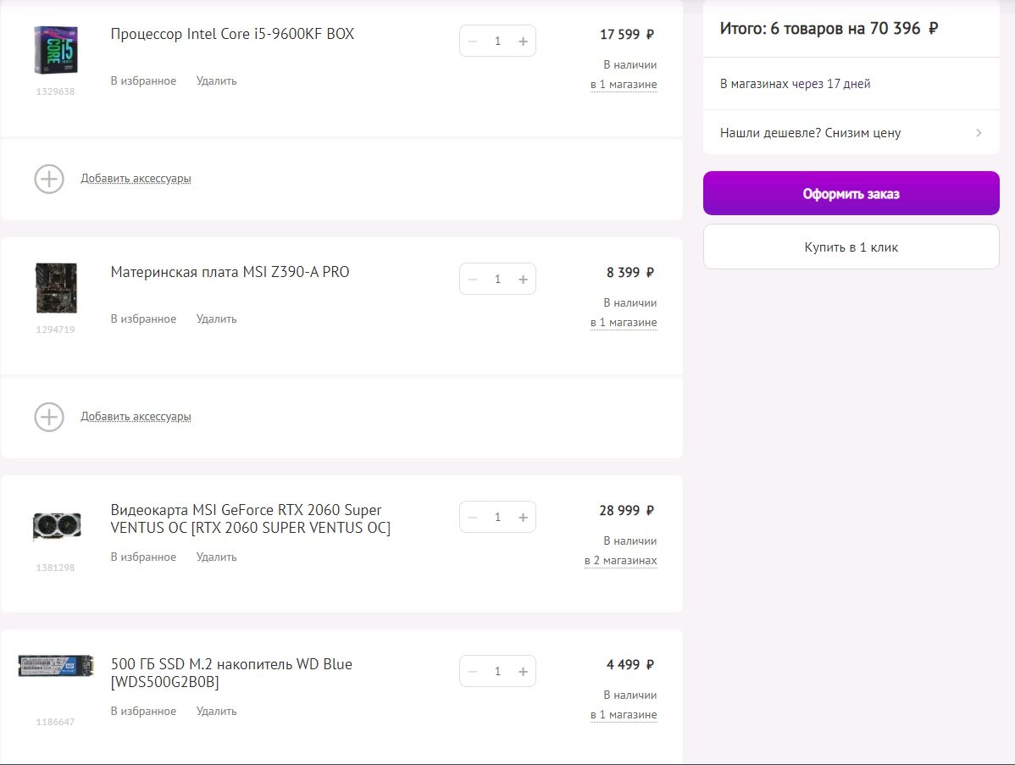Increase quantity of WD Blue SSD

[x=523, y=672]
